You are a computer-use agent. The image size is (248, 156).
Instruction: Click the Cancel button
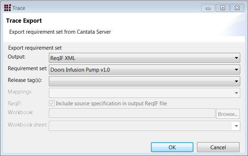pos(218,147)
